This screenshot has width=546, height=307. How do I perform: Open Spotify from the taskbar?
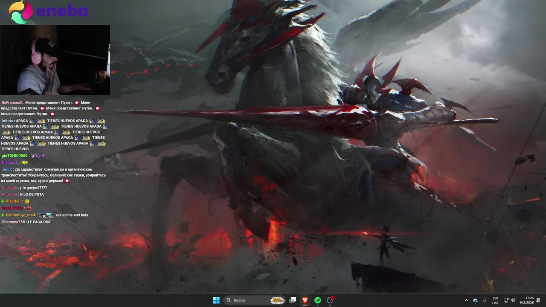click(317, 300)
